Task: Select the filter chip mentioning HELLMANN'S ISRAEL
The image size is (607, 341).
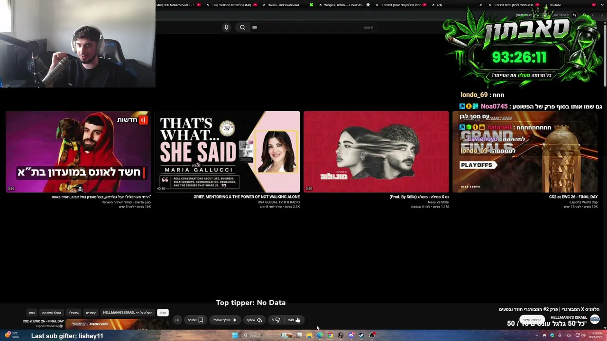Action: pyautogui.click(x=128, y=313)
